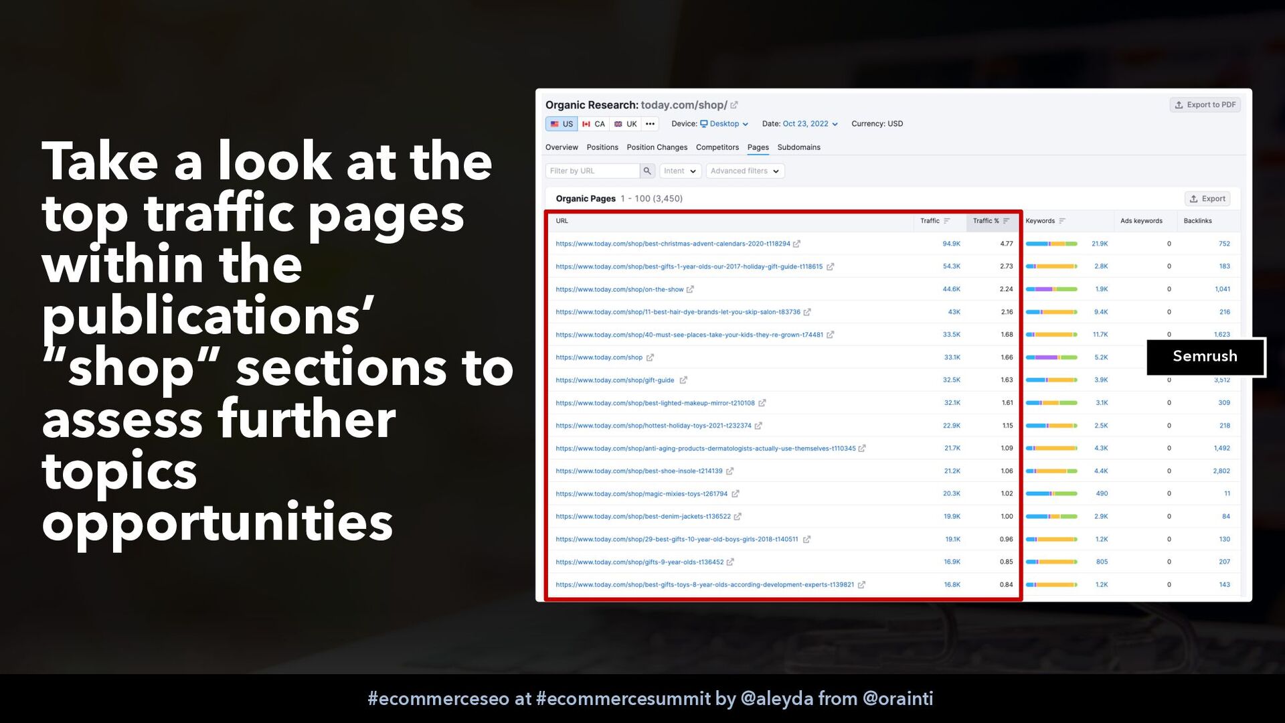Click external link icon for on-the-show URL

690,289
